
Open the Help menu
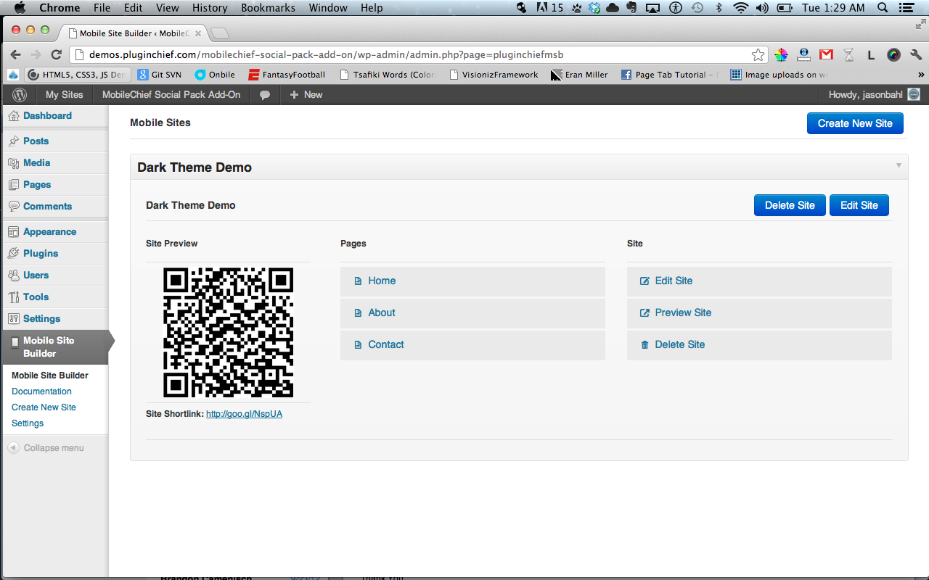coord(372,8)
